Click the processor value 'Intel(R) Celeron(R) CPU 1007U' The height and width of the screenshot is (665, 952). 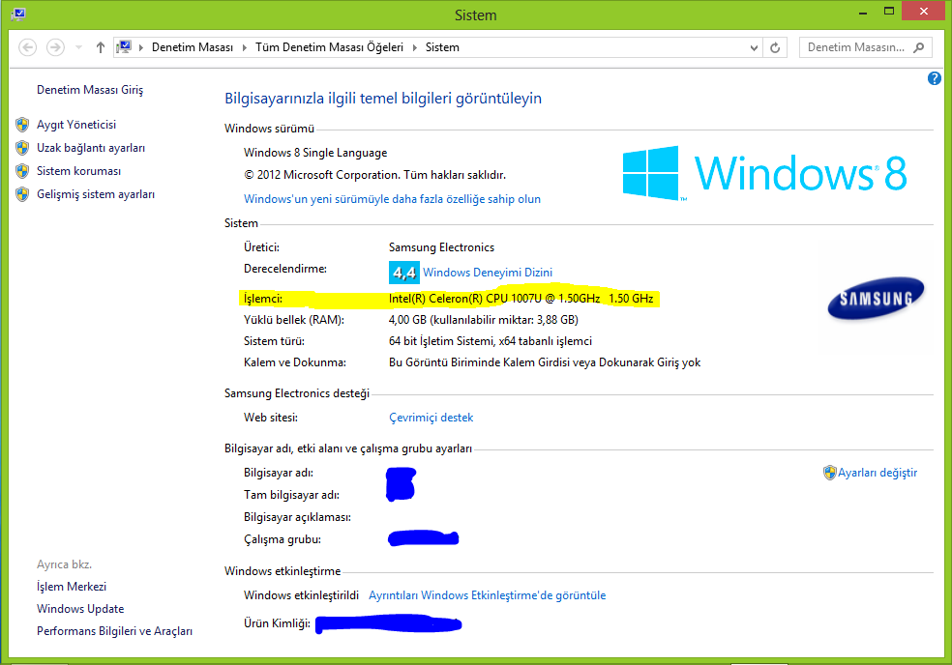tap(465, 299)
